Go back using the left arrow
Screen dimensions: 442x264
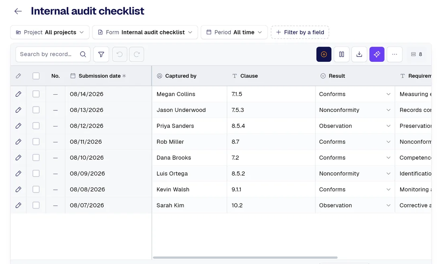[x=18, y=11]
